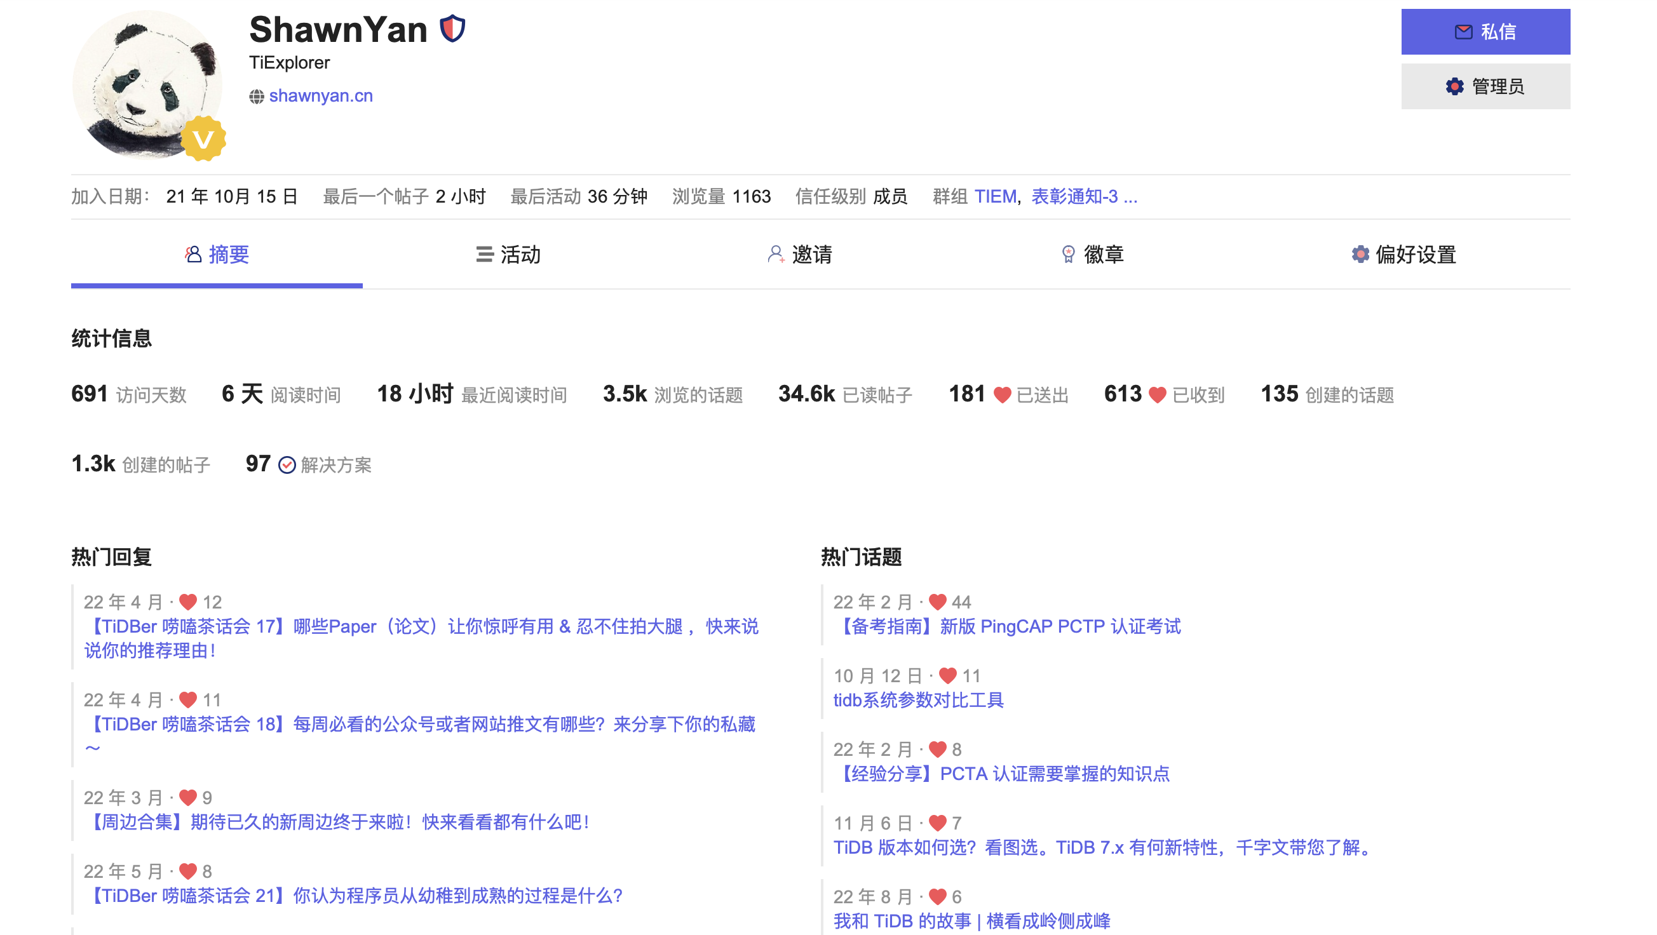Click the list icon on 活动 tab

point(484,254)
